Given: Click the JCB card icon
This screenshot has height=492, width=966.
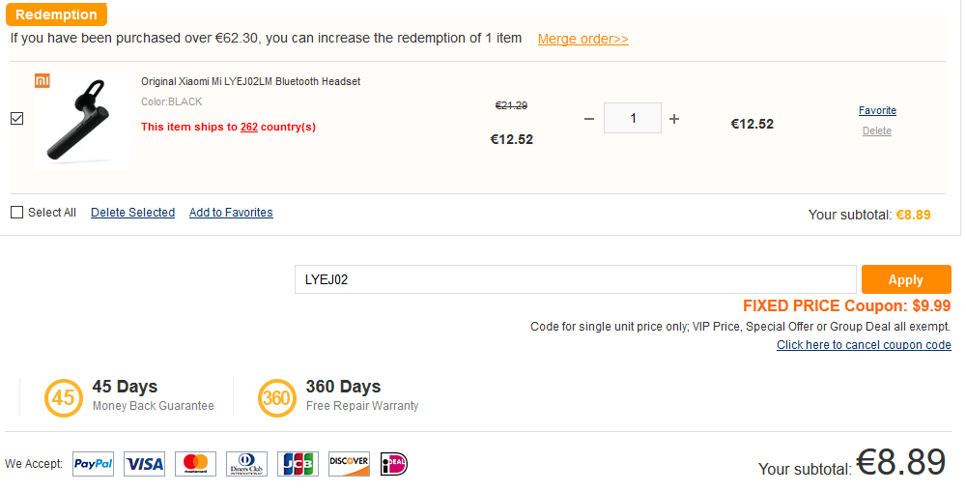Looking at the screenshot, I should [298, 464].
